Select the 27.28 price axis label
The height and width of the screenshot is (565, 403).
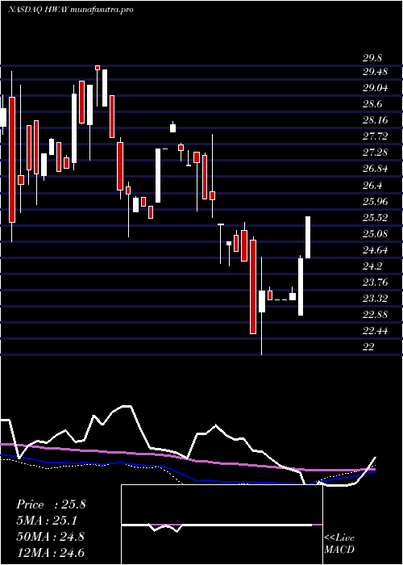point(375,153)
